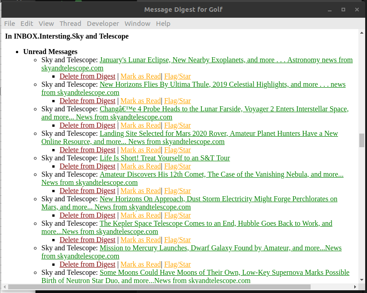This screenshot has width=367, height=293.
Task: Click the 'Unread Messages' heading text
Action: 50,52
